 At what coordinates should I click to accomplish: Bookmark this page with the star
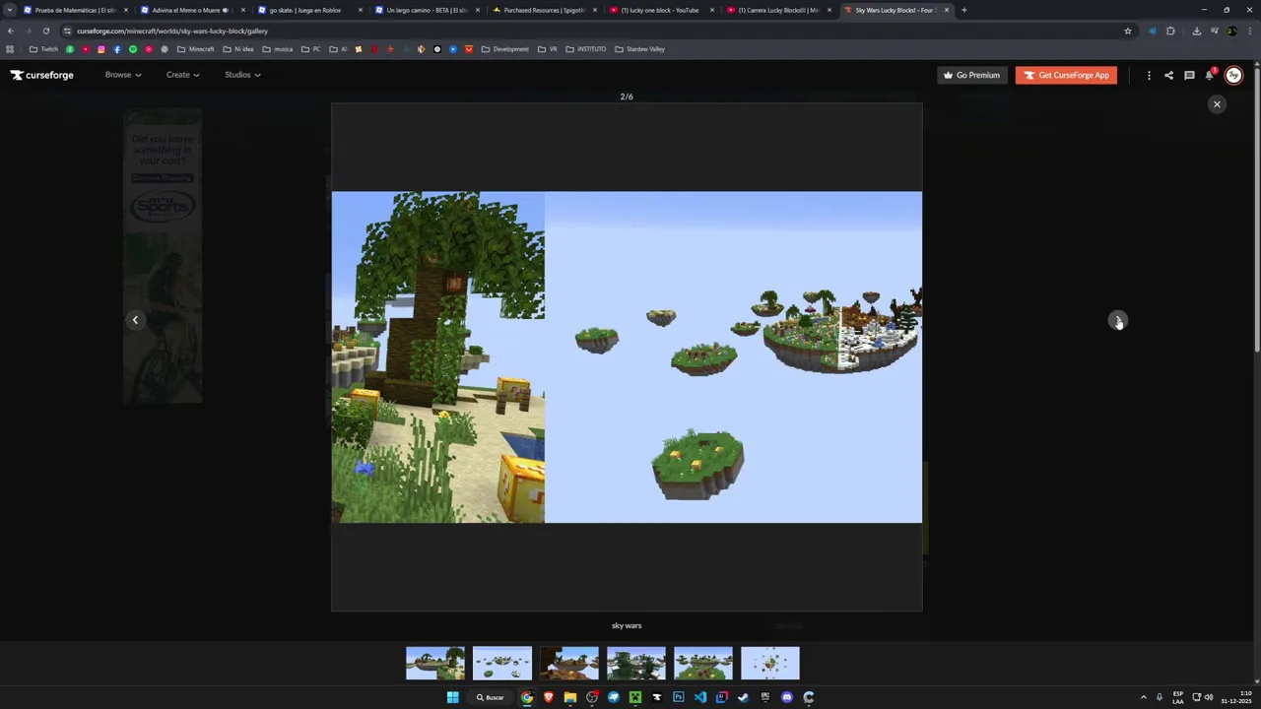tap(1128, 31)
